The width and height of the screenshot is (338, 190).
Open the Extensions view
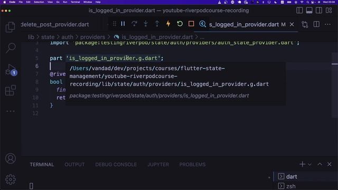[11, 90]
